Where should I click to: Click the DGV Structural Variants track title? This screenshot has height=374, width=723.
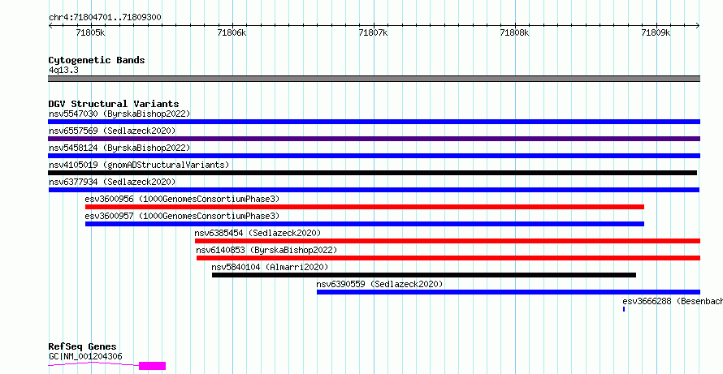114,104
